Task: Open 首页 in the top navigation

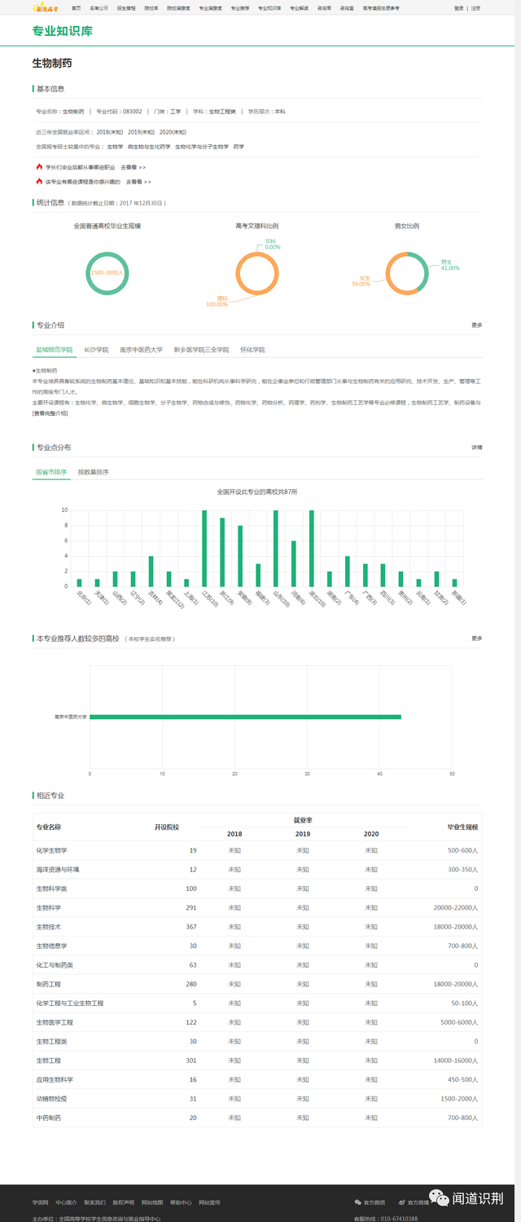Action: point(76,7)
